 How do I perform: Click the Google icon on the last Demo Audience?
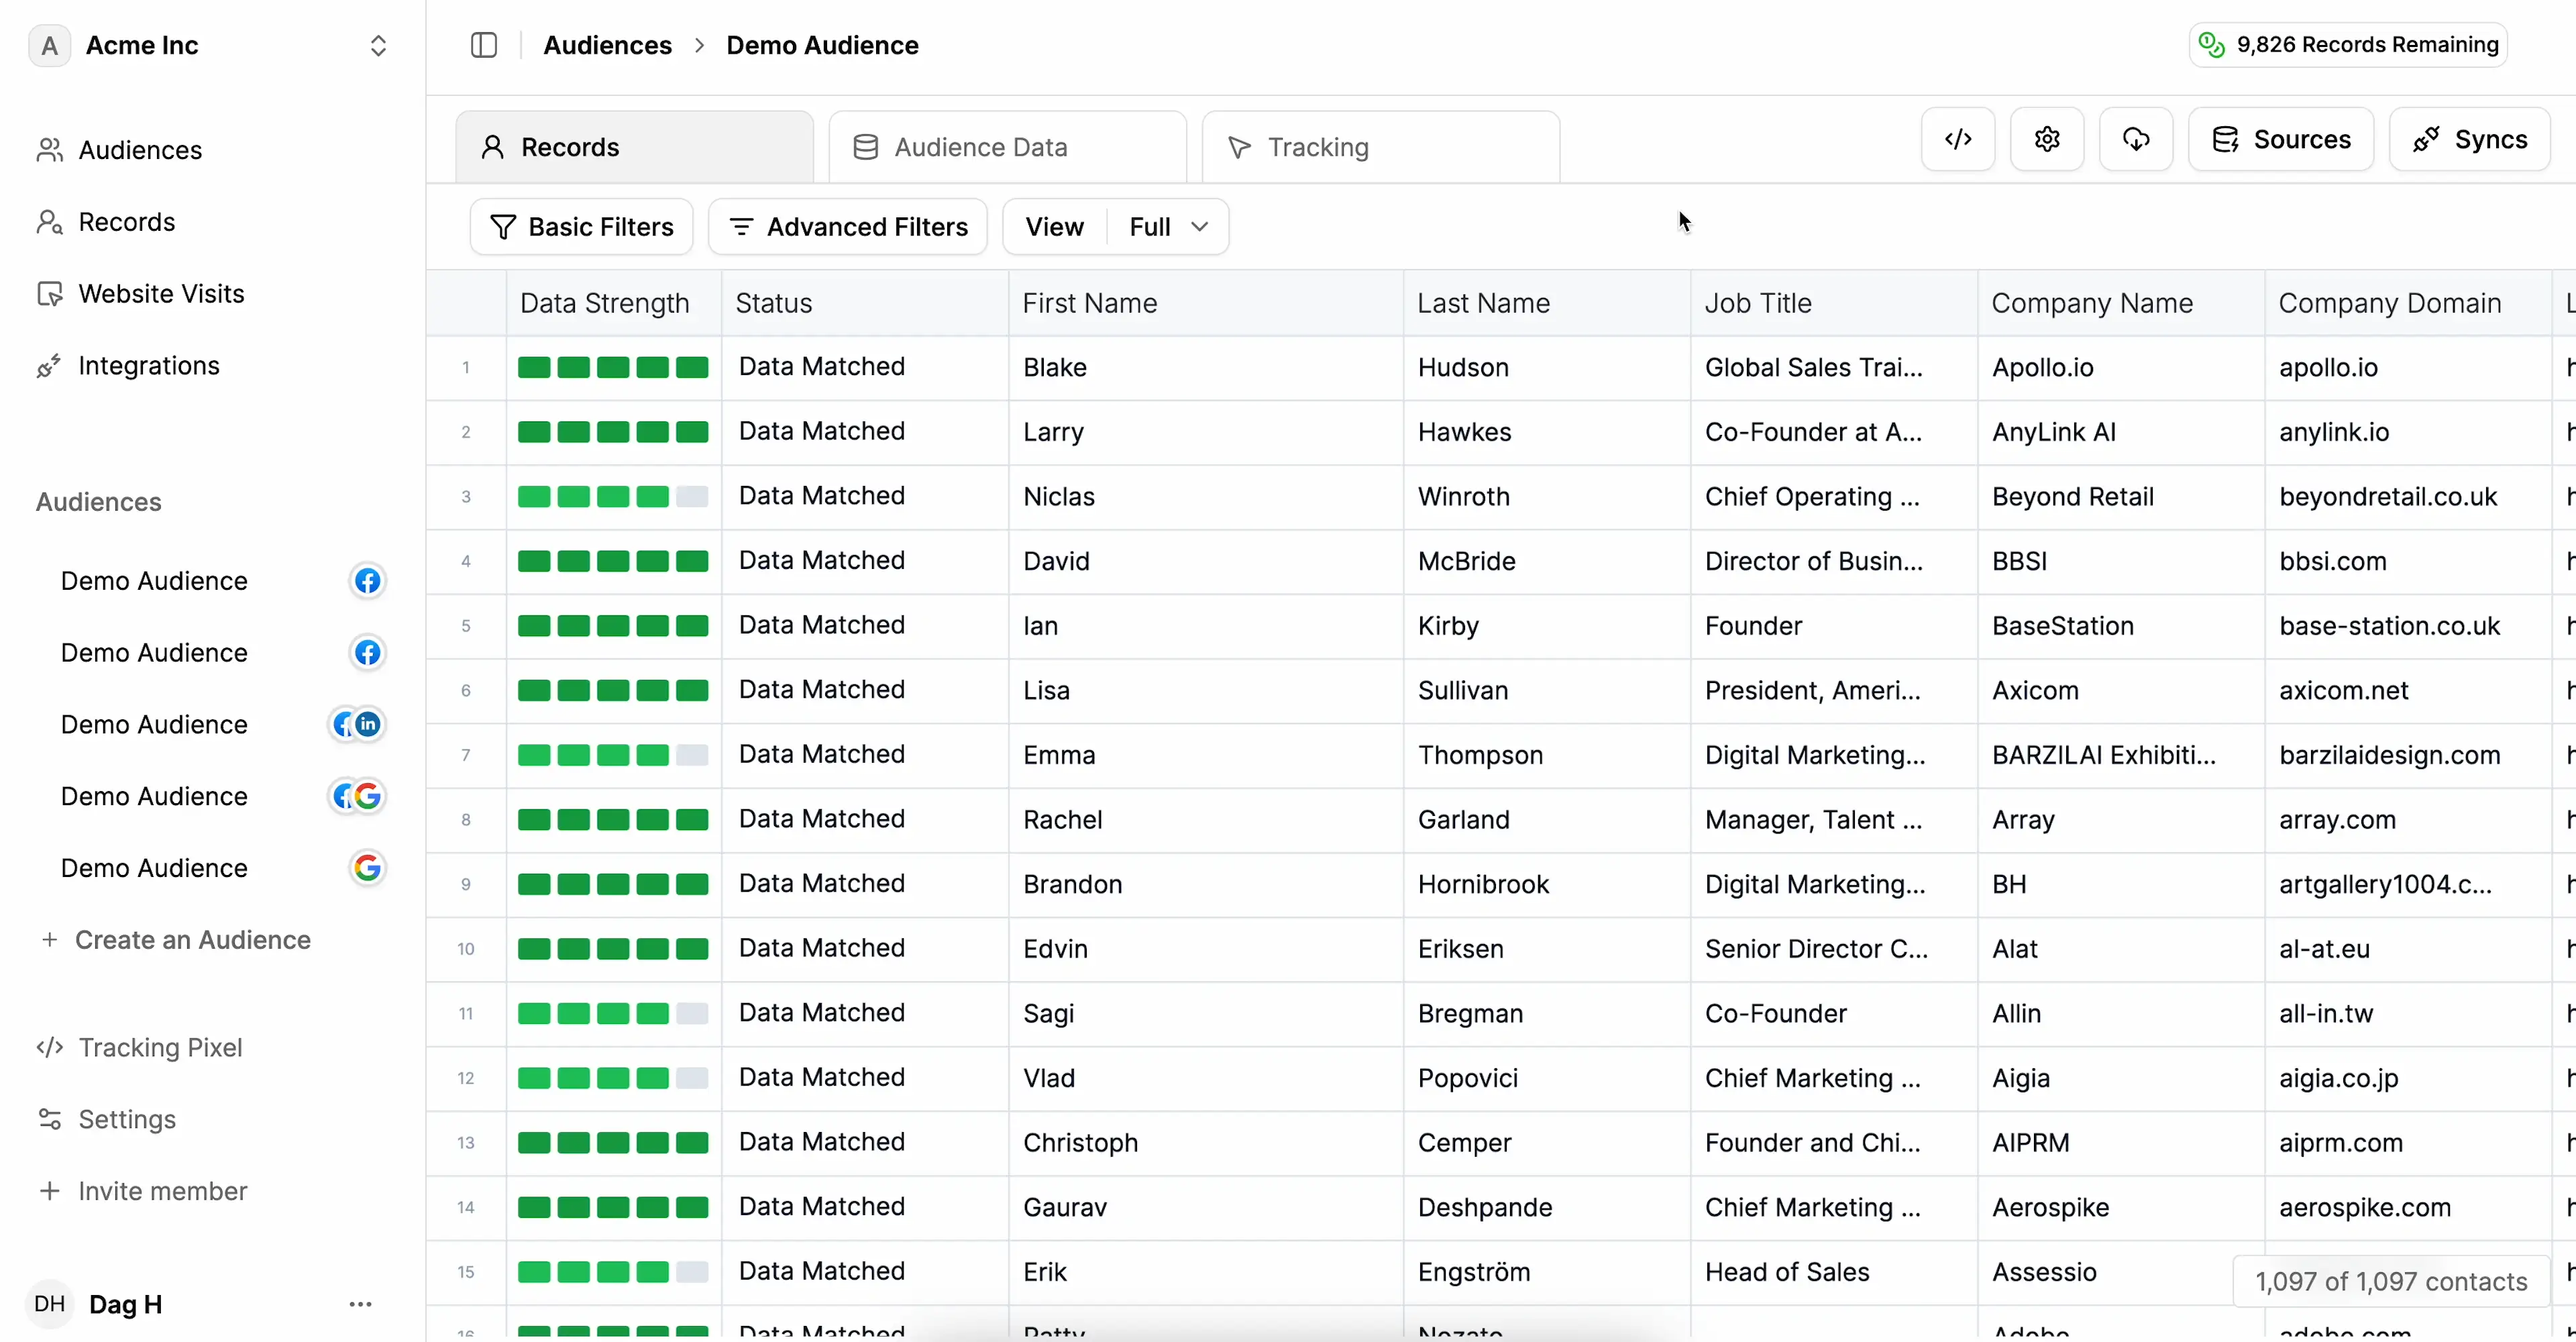click(367, 868)
